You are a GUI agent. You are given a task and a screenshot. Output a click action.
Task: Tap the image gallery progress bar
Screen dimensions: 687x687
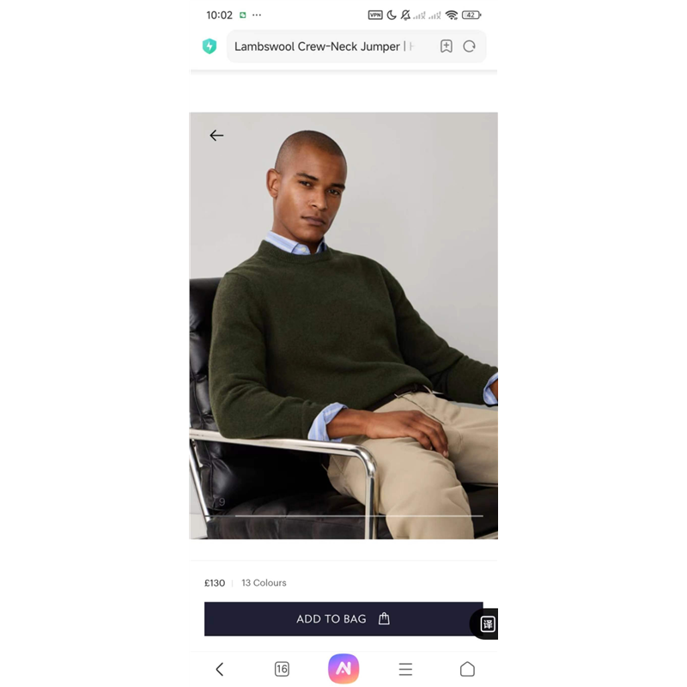coord(359,516)
